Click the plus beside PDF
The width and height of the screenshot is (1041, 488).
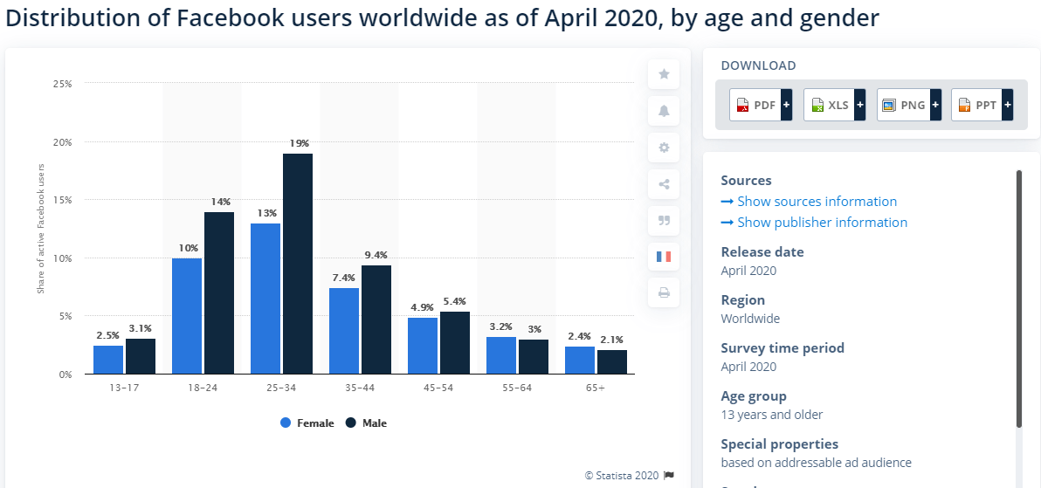[x=787, y=105]
